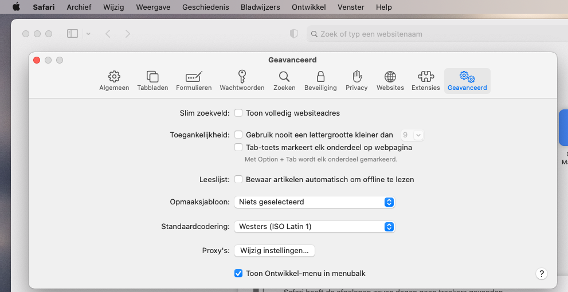568x292 pixels.
Task: Select the Geavanceerd gears tab
Action: pyautogui.click(x=467, y=81)
